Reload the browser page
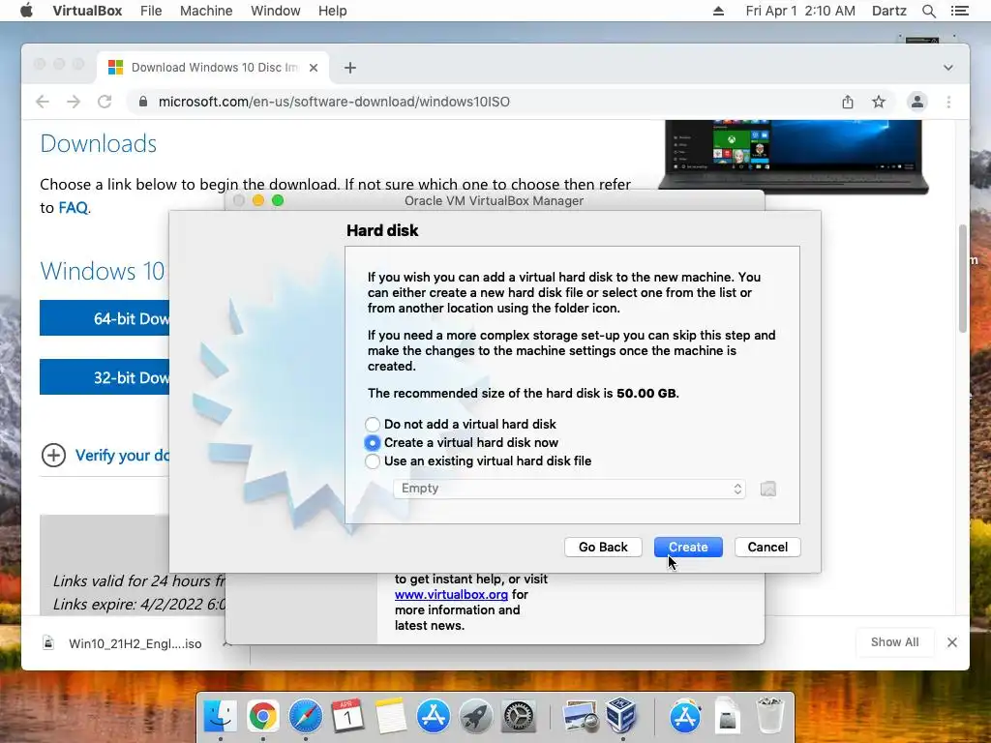Image resolution: width=991 pixels, height=743 pixels. (105, 102)
